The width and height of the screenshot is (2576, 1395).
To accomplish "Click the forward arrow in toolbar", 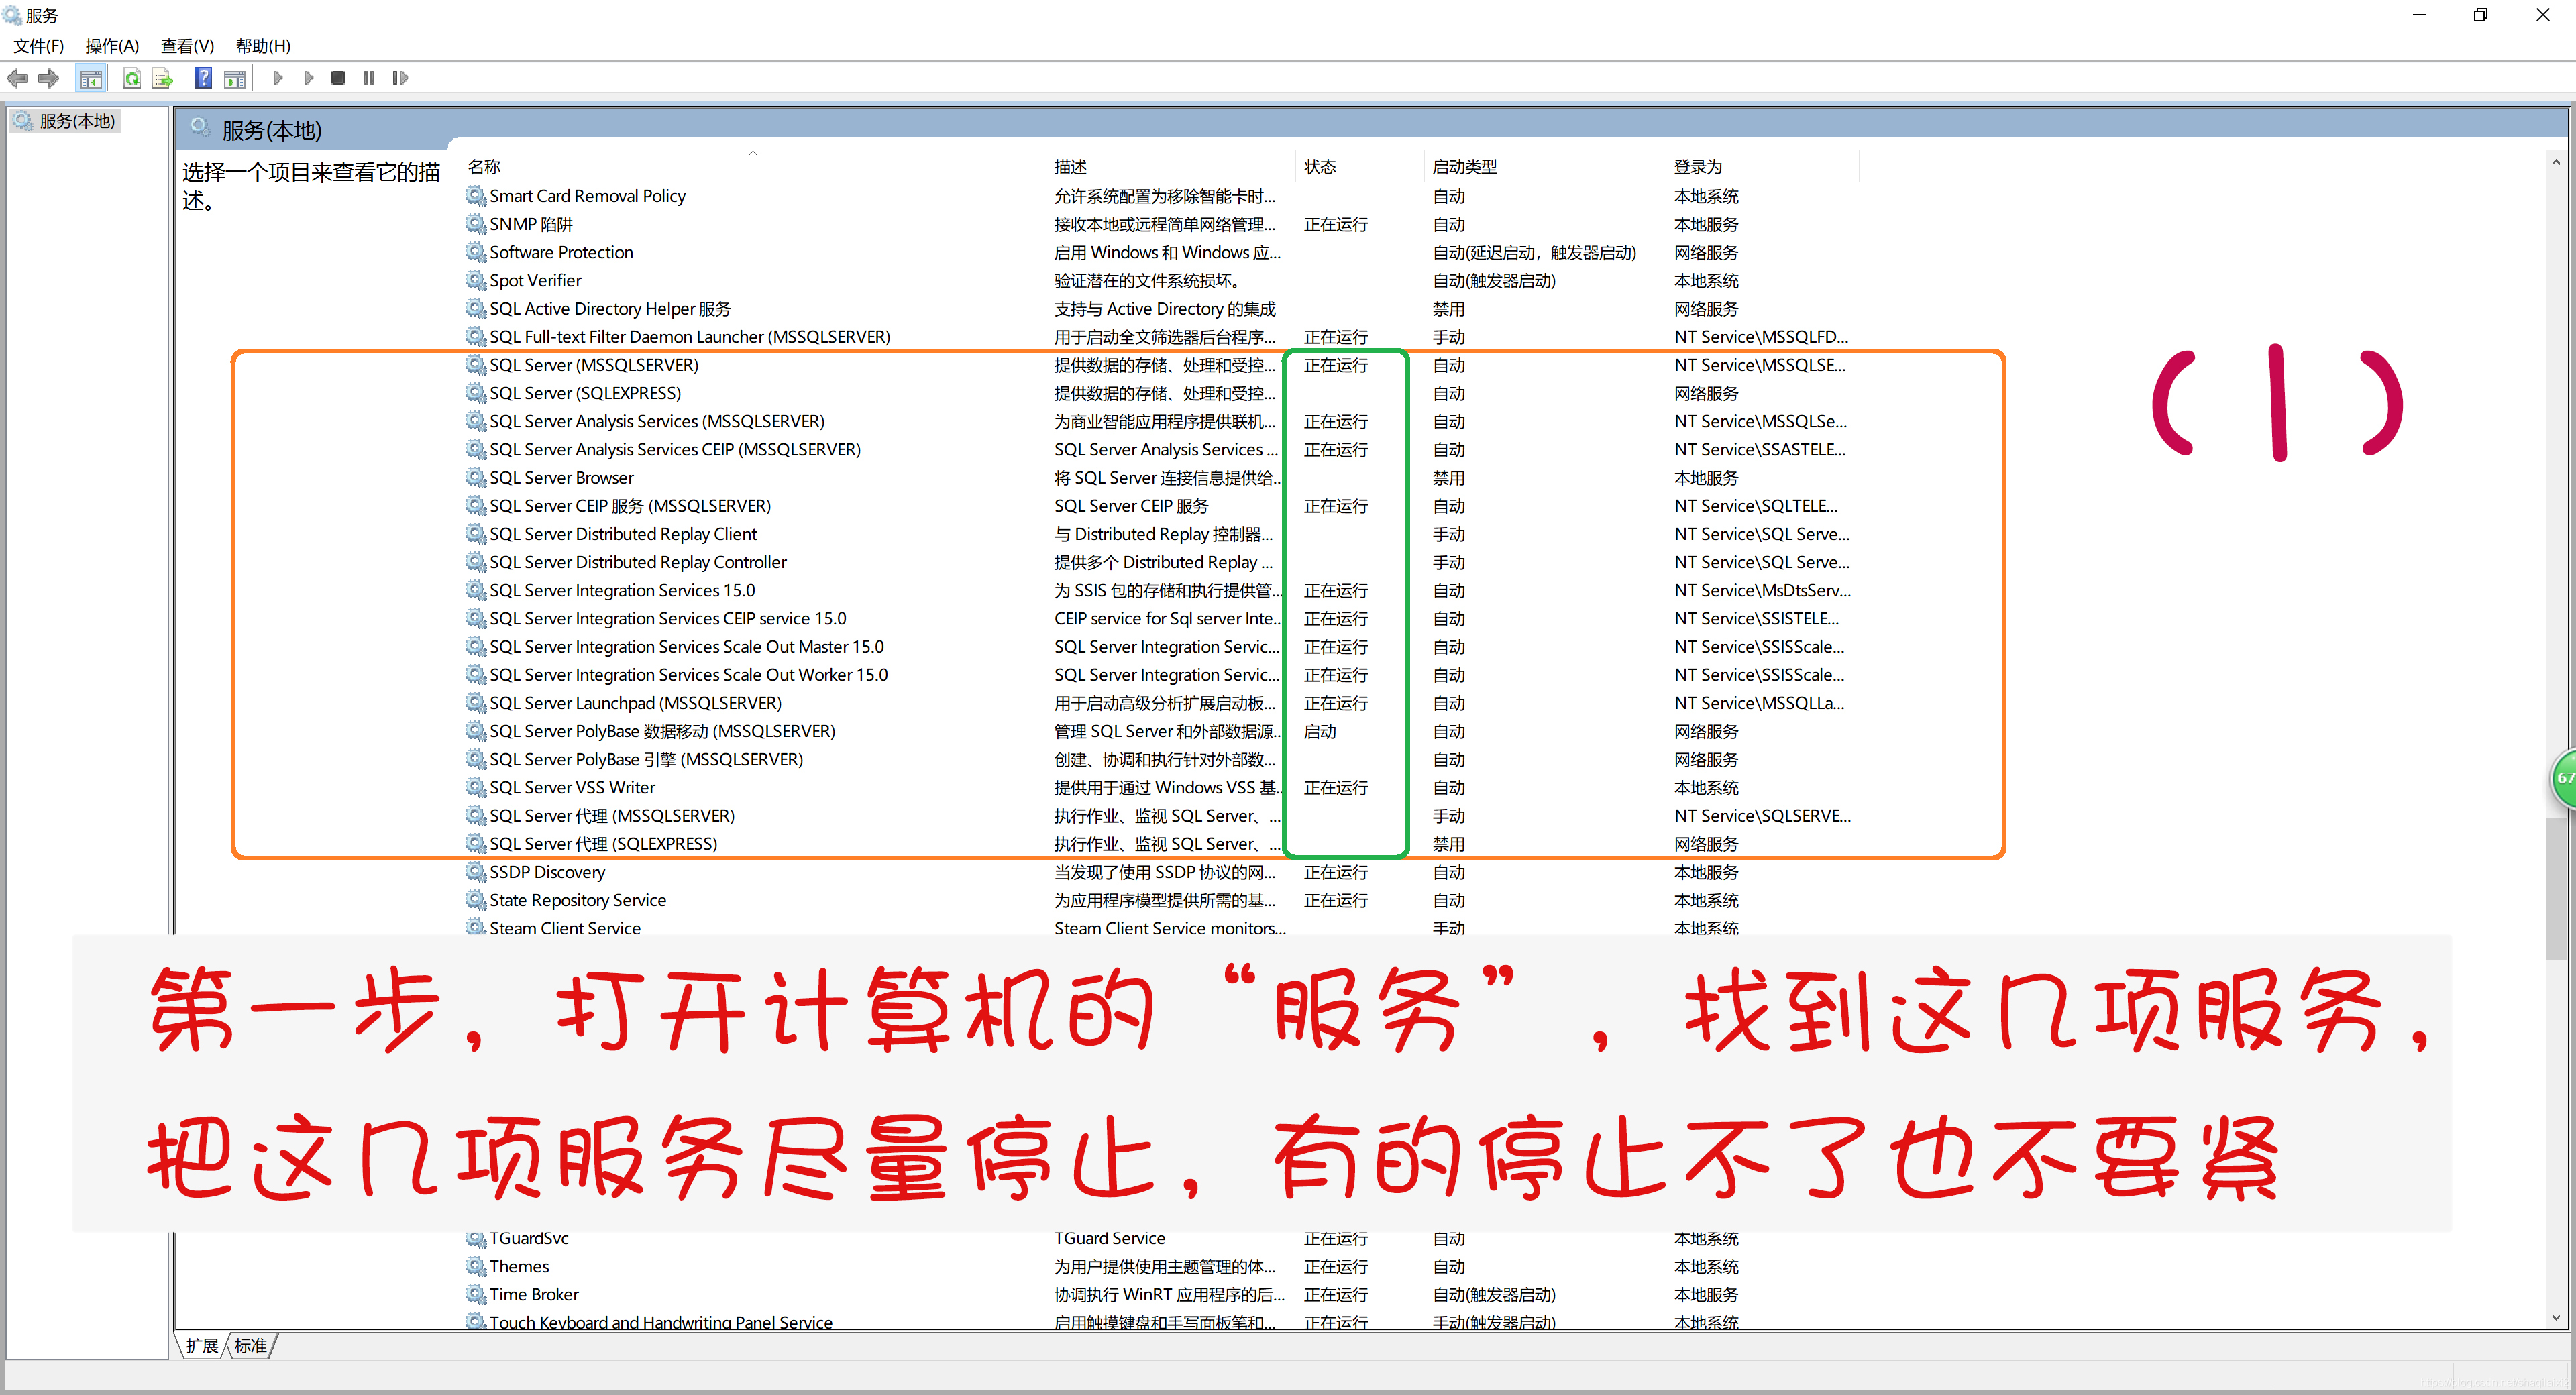I will click(x=48, y=78).
